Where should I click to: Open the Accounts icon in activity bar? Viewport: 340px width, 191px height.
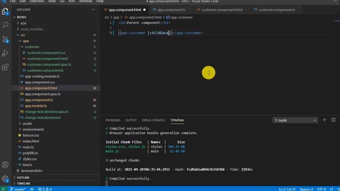pos(5,165)
